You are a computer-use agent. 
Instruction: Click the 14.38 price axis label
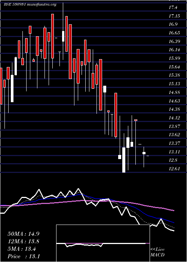[x=174, y=109]
